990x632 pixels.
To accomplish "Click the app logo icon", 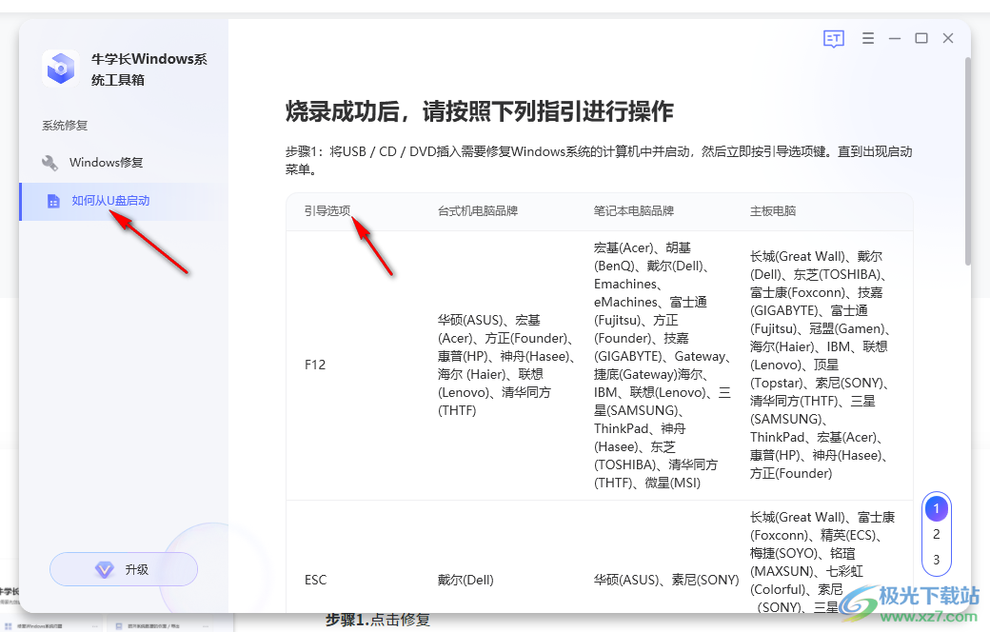I will [x=61, y=68].
